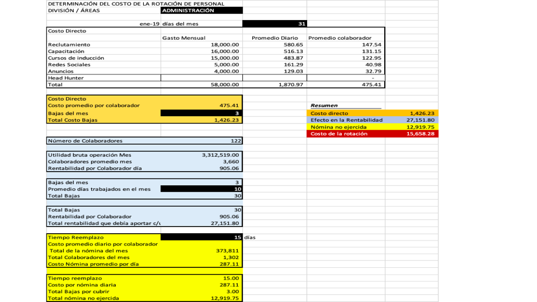
Task: Click the días del mes value 31
Action: [274, 23]
